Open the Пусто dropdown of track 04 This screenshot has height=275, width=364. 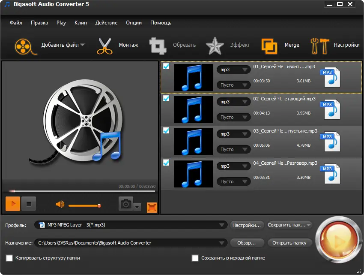[x=233, y=181]
